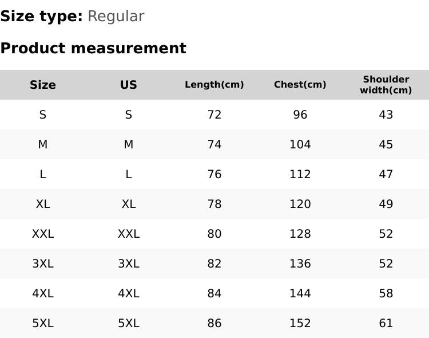Image resolution: width=429 pixels, height=338 pixels.
Task: Click chest value 96 in the S row
Action: 300,115
